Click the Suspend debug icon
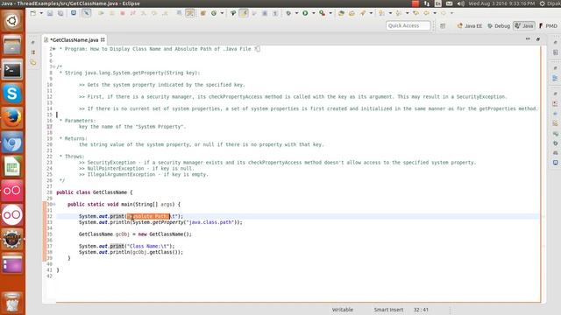 (x=112, y=13)
